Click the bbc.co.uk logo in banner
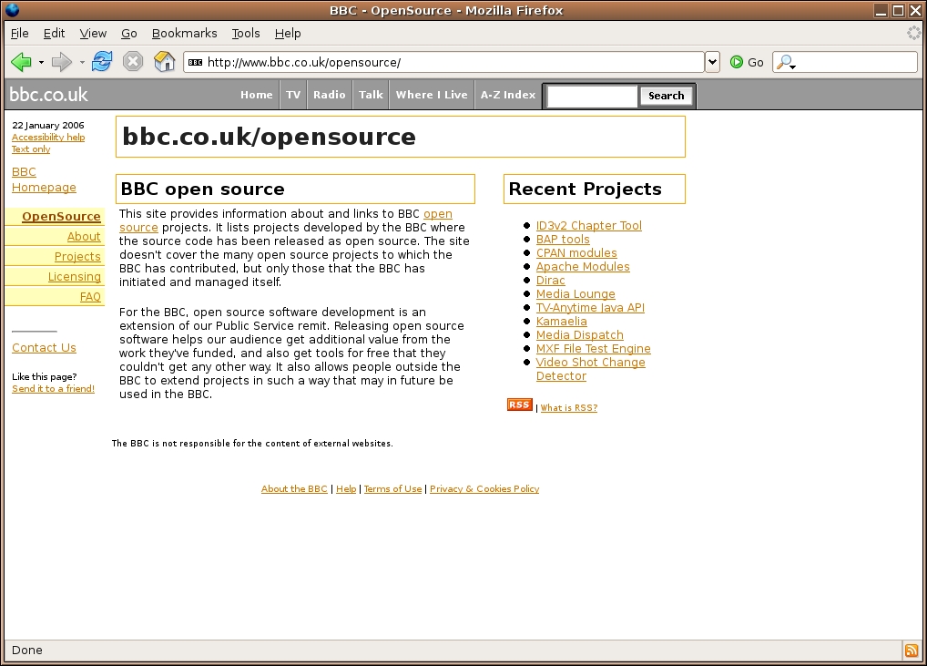Screen dimensions: 927x666 click(x=48, y=95)
